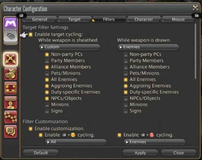Open the All cycling filter dropdown
202x160 pixels.
76,142
